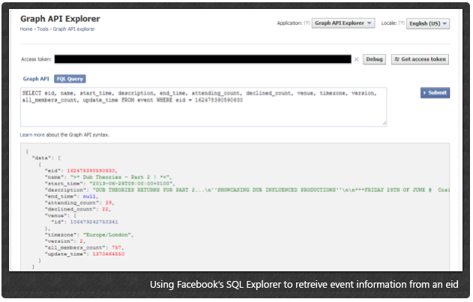Click the timezone value "Europe/London"
The height and width of the screenshot is (302, 473).
pyautogui.click(x=107, y=235)
